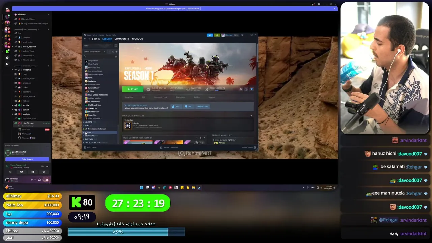Select Stumble Guys in the library

click(x=94, y=112)
